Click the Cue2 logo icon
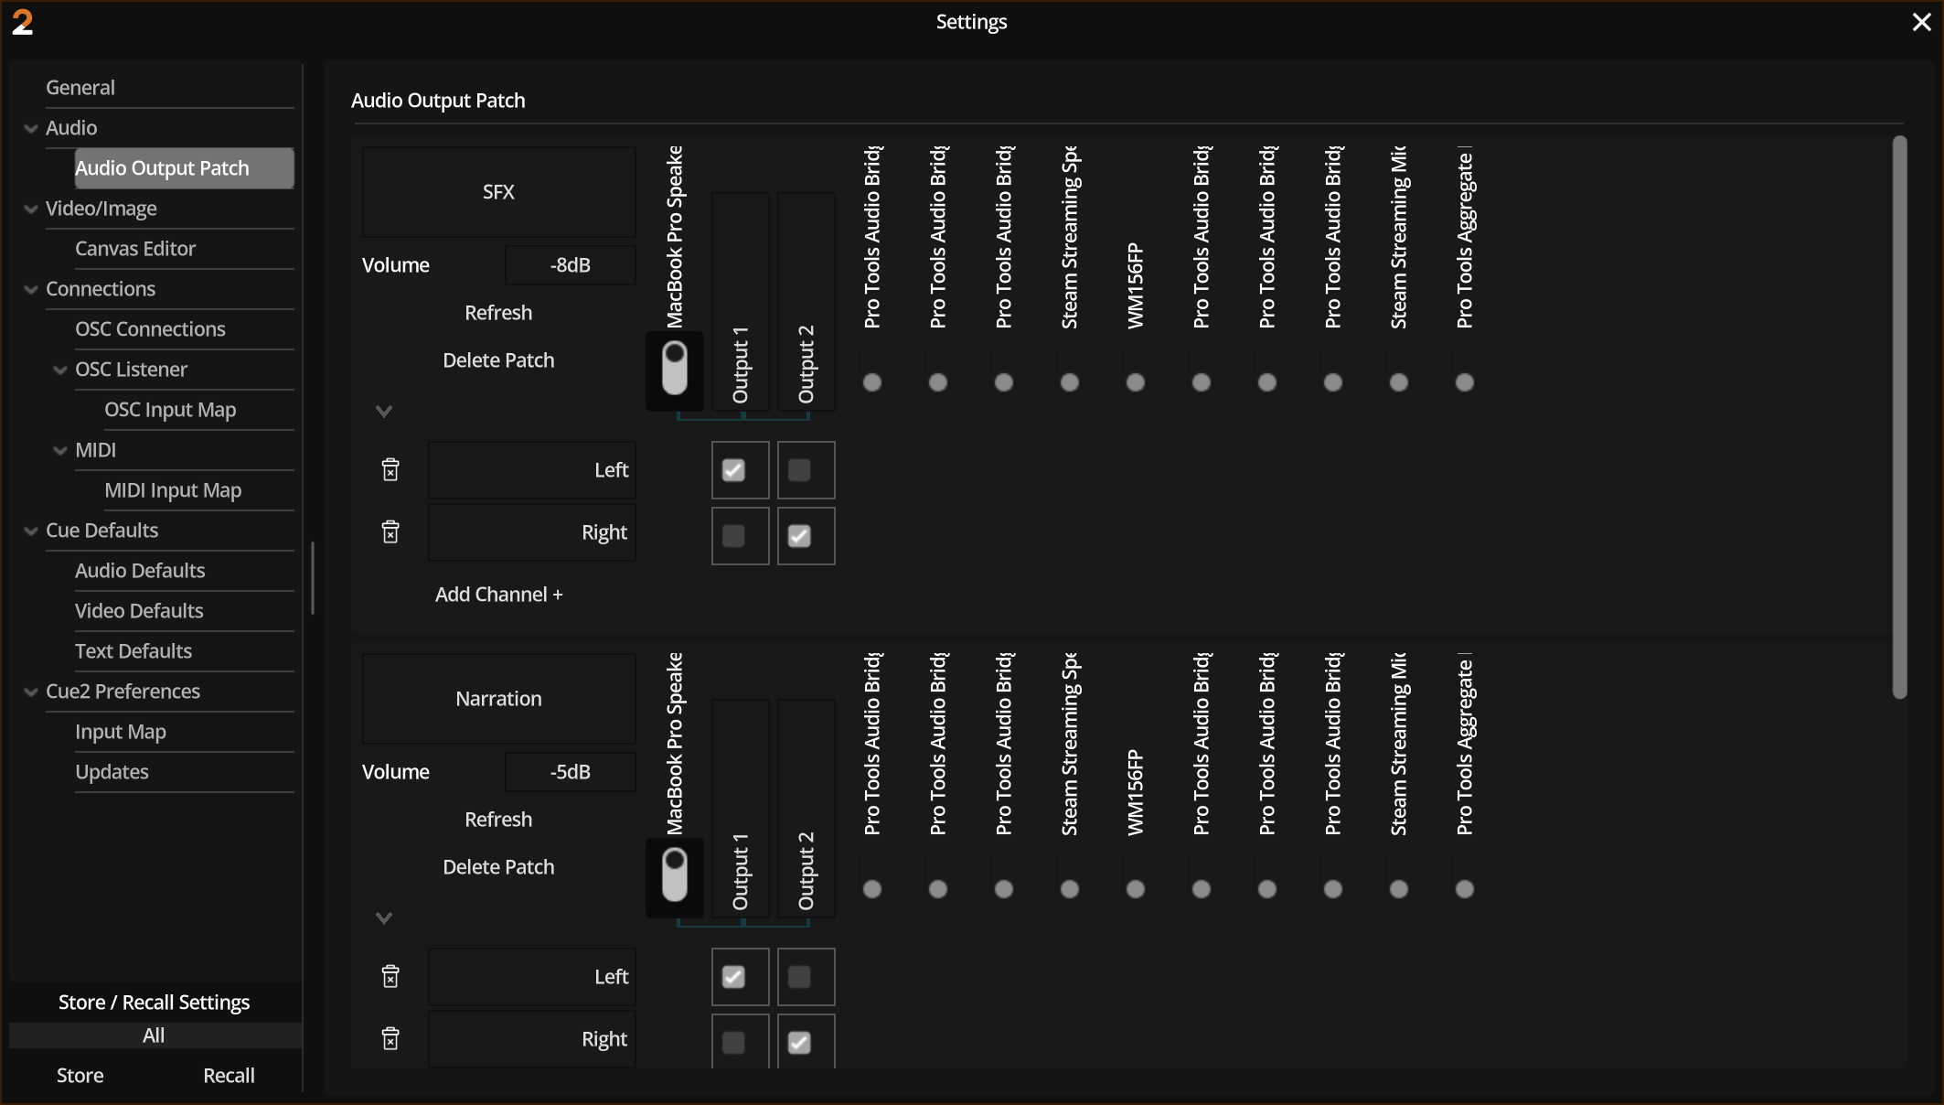The image size is (1944, 1105). pos(23,22)
